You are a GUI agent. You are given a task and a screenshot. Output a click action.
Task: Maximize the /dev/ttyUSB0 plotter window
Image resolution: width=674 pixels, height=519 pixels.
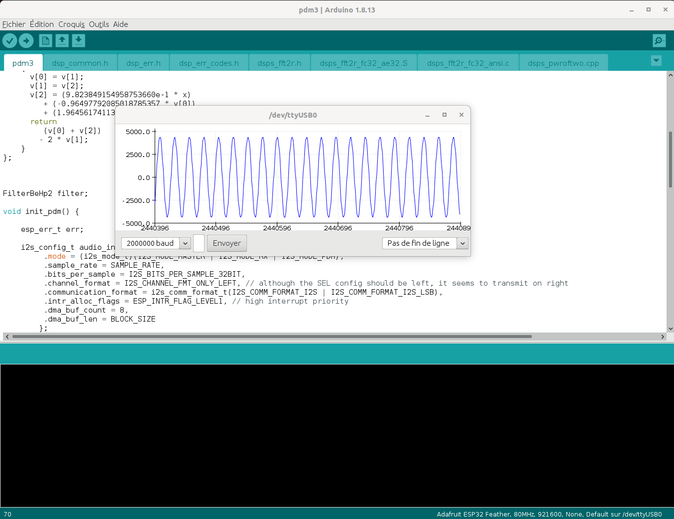445,115
